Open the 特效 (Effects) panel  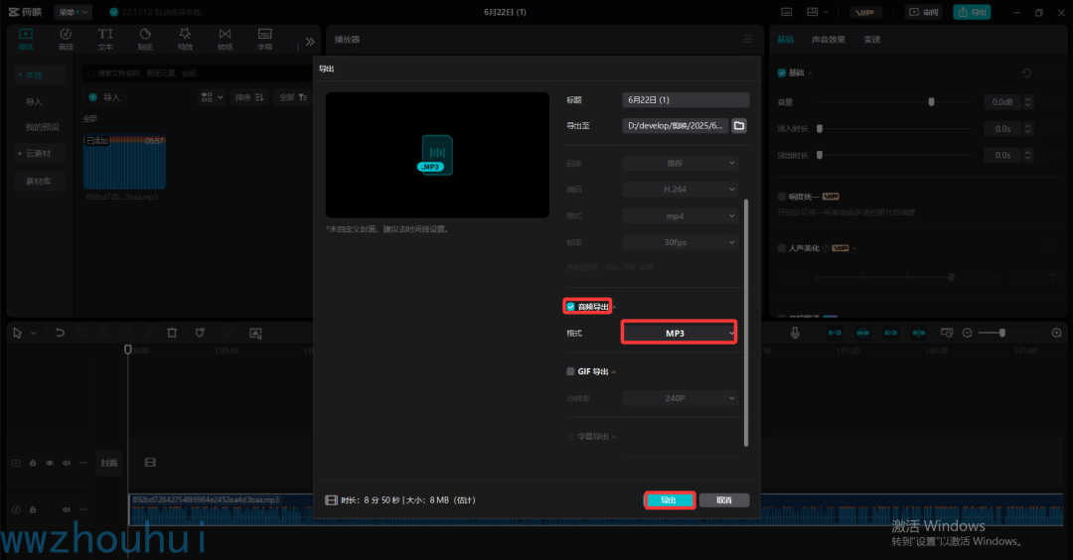pos(185,39)
